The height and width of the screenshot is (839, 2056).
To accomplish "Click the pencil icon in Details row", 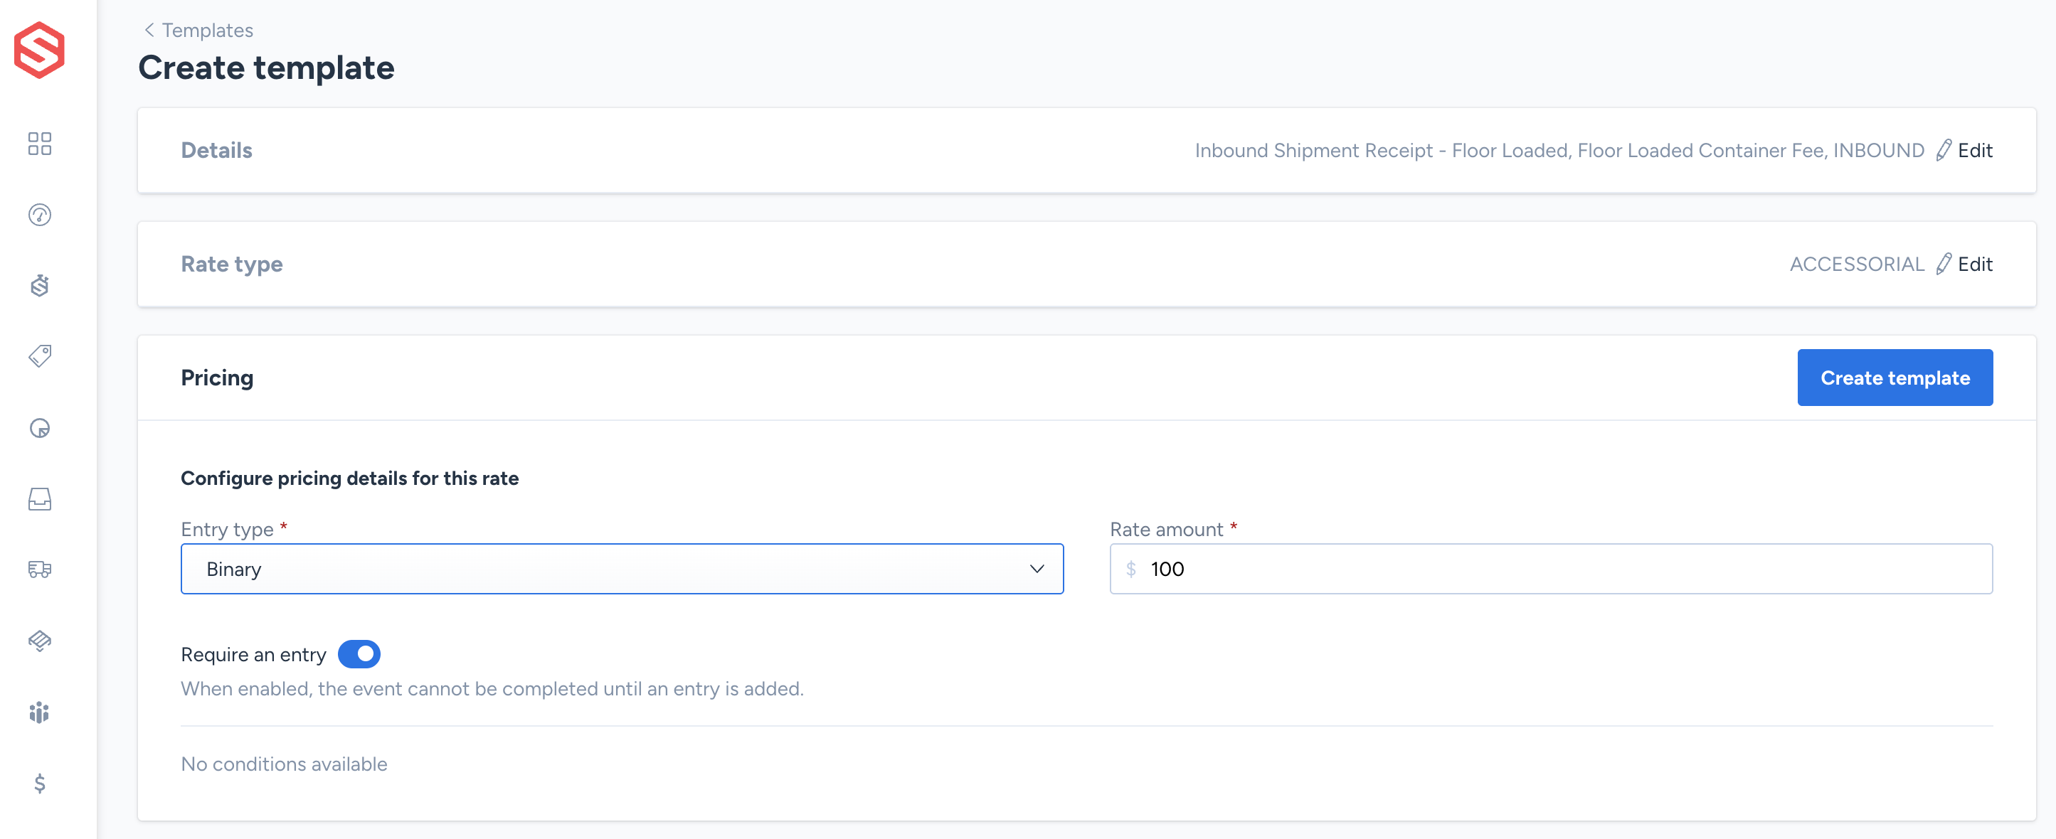I will click(x=1944, y=150).
